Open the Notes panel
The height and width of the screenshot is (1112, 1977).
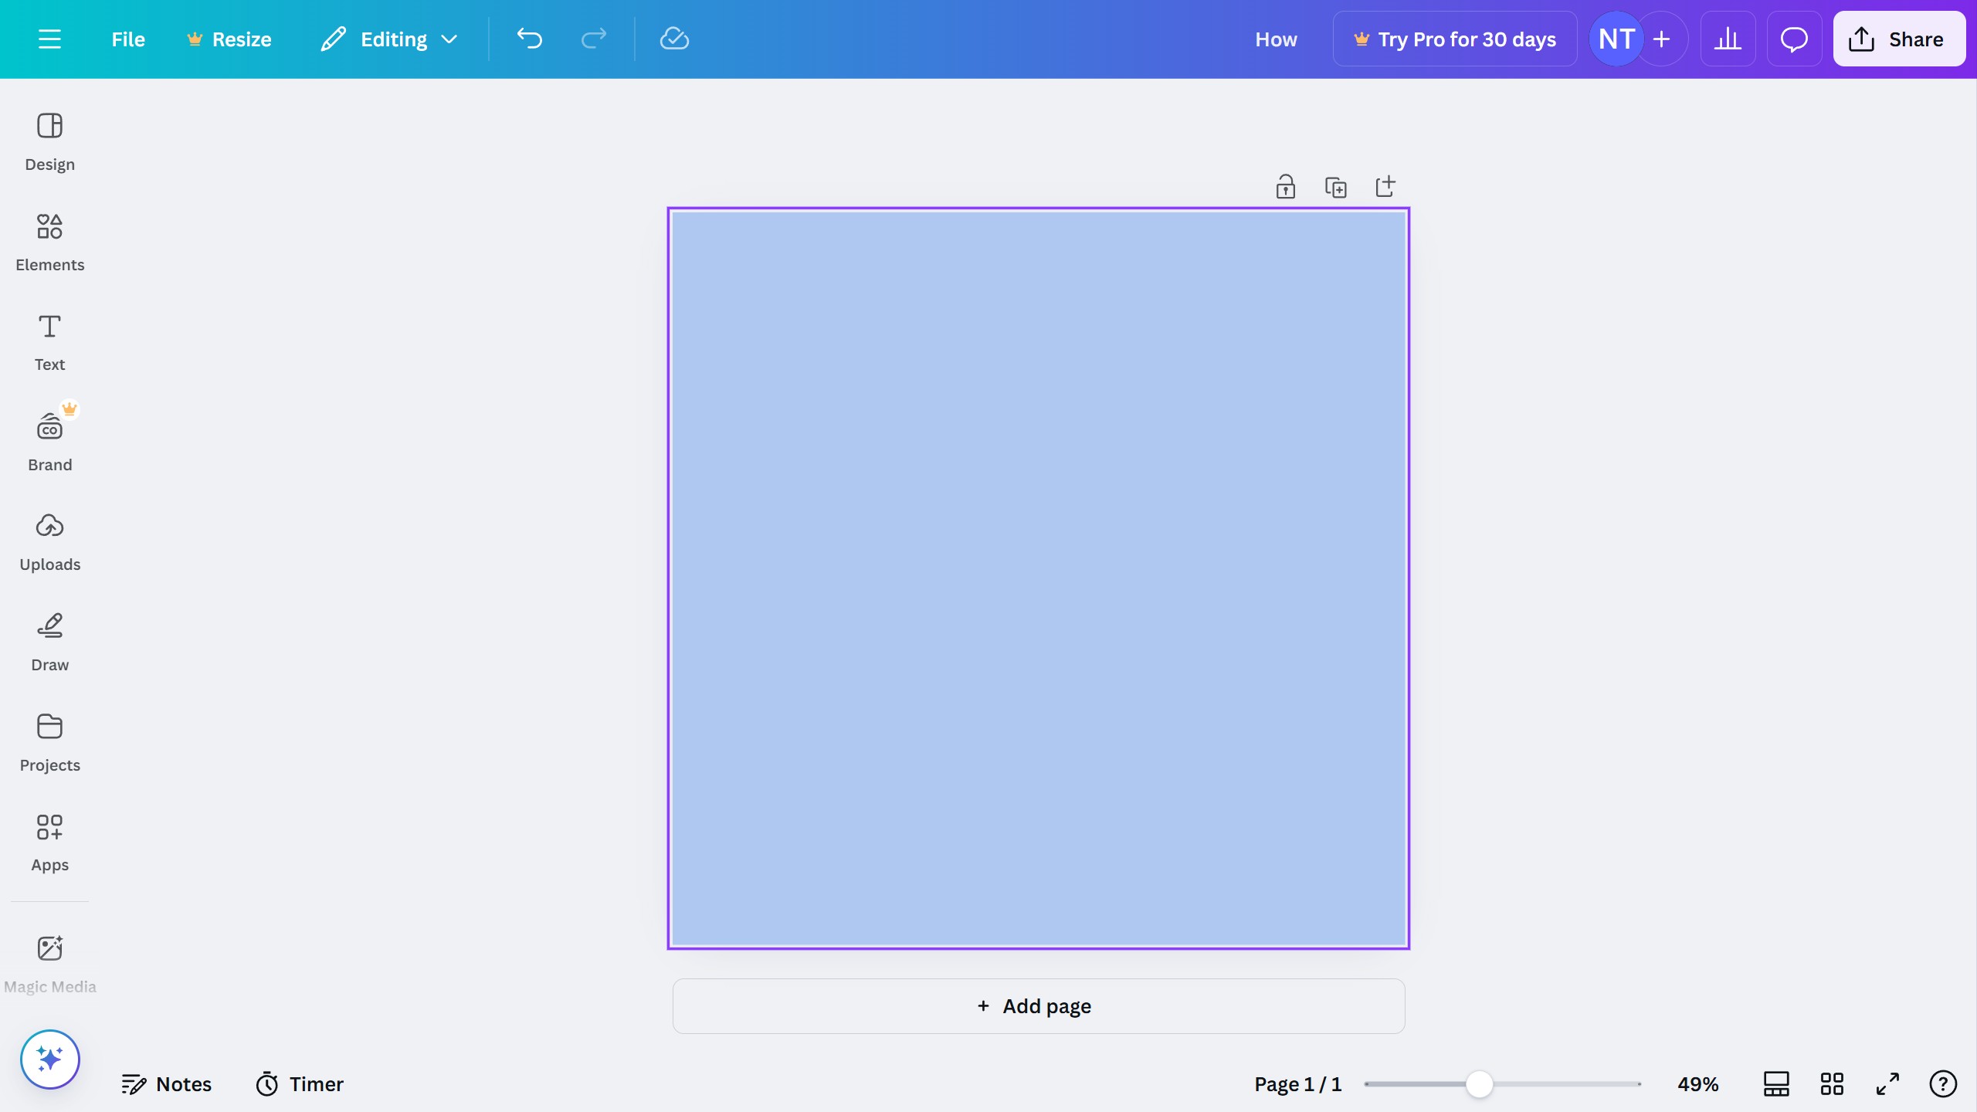pyautogui.click(x=167, y=1083)
